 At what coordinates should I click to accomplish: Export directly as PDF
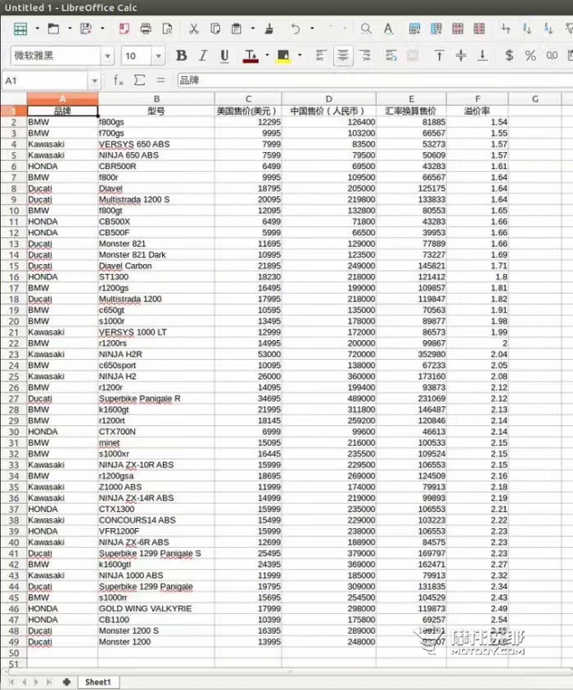pos(124,29)
